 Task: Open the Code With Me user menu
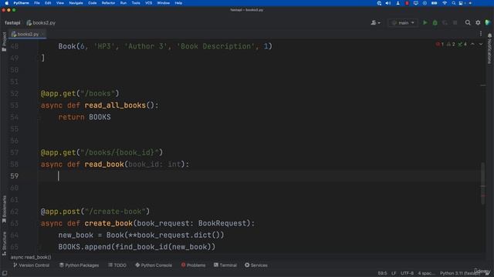tap(375, 22)
